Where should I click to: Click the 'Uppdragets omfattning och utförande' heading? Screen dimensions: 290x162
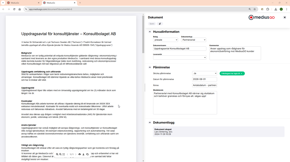click(41, 72)
